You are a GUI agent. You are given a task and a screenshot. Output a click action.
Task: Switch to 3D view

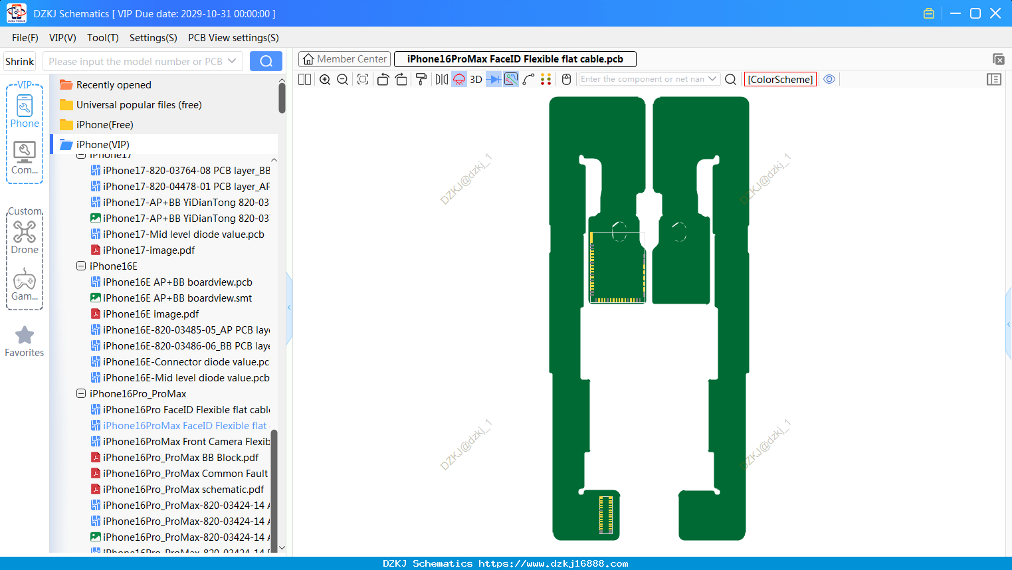coord(476,80)
